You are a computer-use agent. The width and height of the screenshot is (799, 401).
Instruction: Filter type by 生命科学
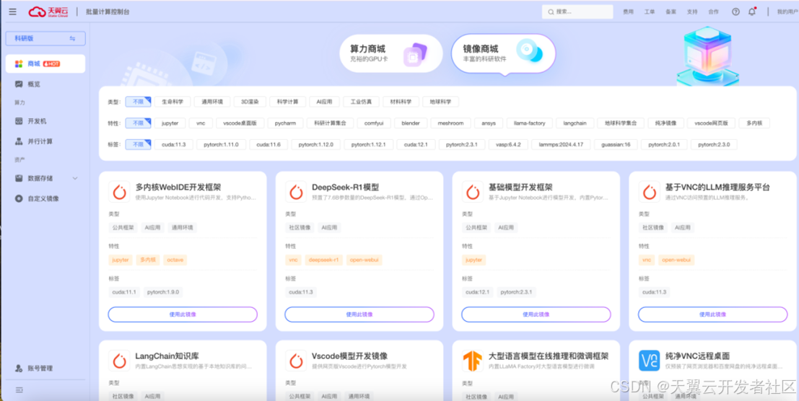(173, 102)
